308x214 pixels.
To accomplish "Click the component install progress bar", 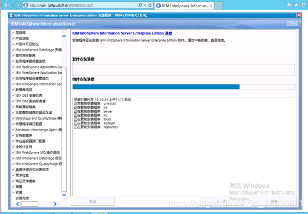I will pyautogui.click(x=183, y=87).
